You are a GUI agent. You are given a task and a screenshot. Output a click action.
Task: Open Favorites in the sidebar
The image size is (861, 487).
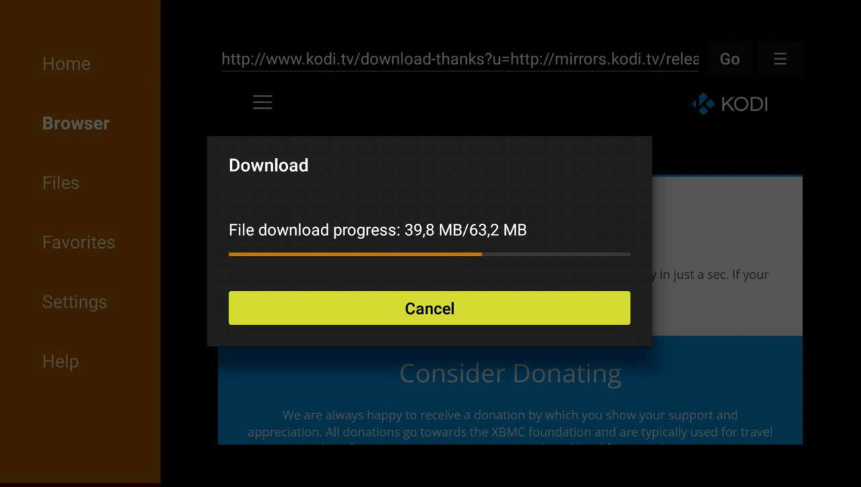tap(78, 242)
